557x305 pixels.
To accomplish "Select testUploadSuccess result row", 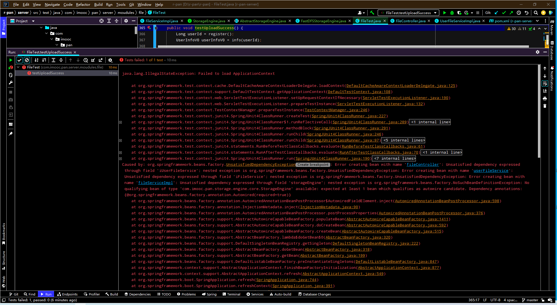I will point(67,73).
